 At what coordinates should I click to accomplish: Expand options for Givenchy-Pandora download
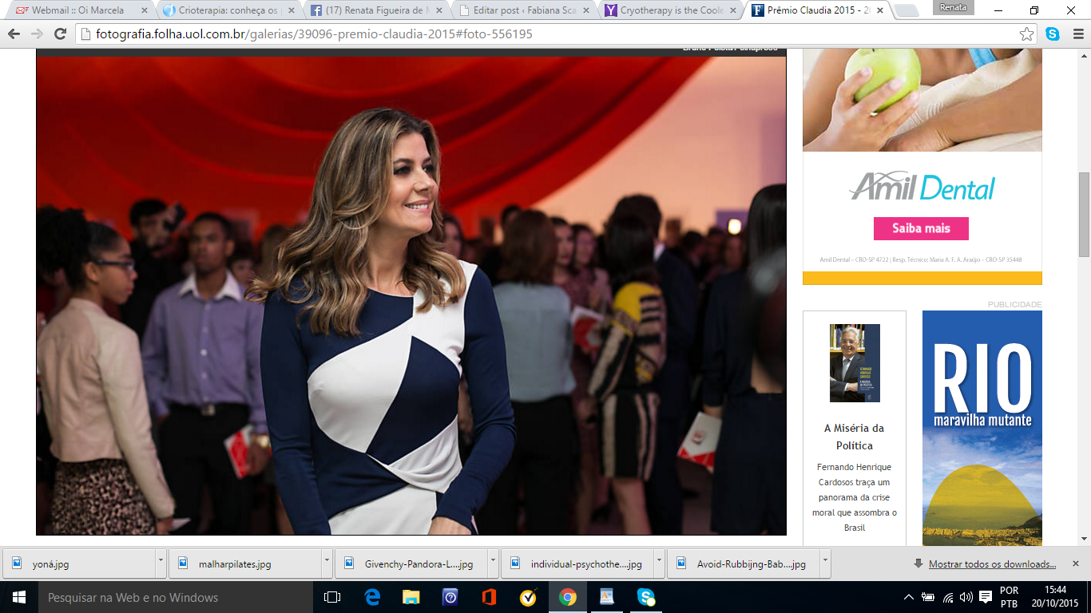point(494,564)
